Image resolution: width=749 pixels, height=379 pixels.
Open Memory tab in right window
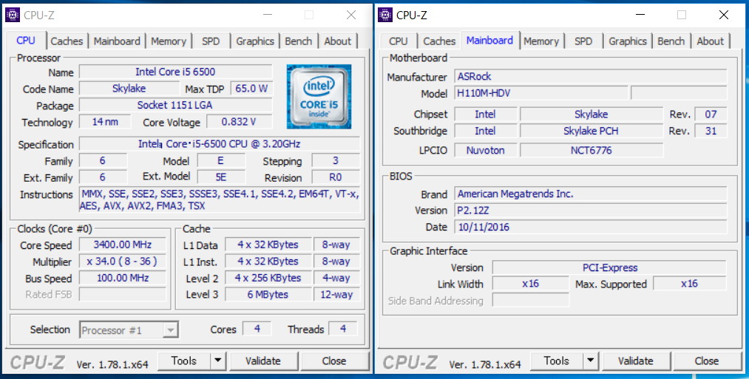541,41
